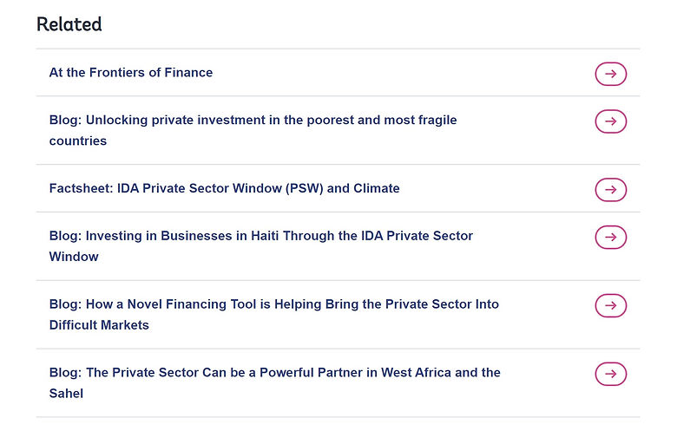Click arrow for Investing in Businesses in Haiti
The width and height of the screenshot is (677, 444).
(610, 237)
